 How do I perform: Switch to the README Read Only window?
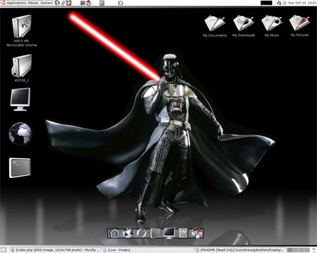click(240, 250)
